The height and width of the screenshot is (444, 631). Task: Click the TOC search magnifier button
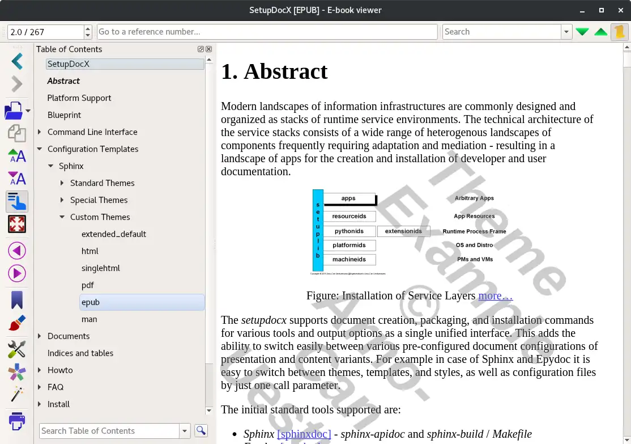[201, 431]
